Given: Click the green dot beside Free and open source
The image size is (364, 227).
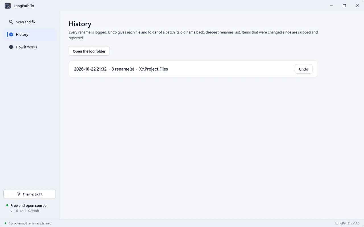Looking at the screenshot, I should [x=7, y=205].
